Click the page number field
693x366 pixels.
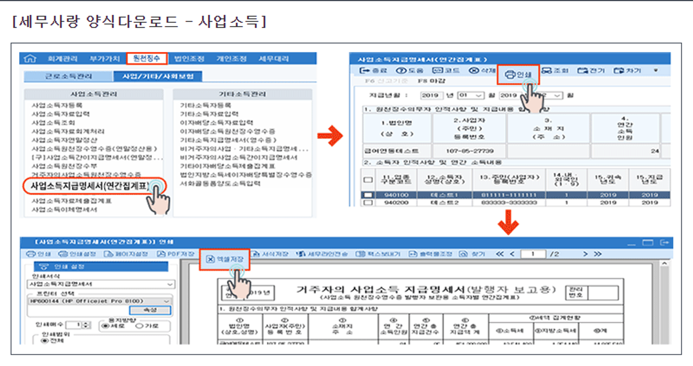pyautogui.click(x=533, y=254)
